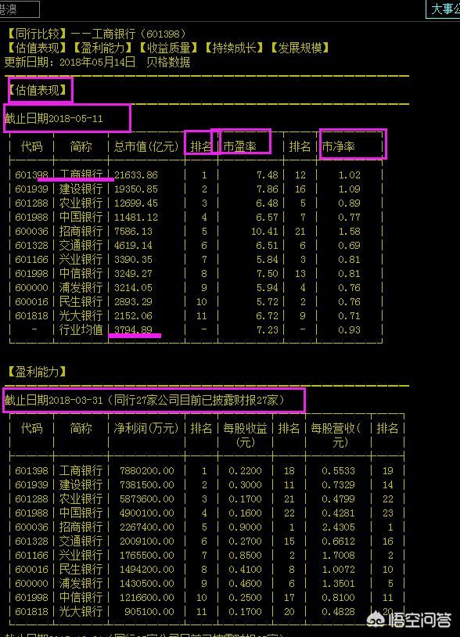Select industry average value 3794.89
Image resolution: width=460 pixels, height=637 pixels.
[x=133, y=330]
